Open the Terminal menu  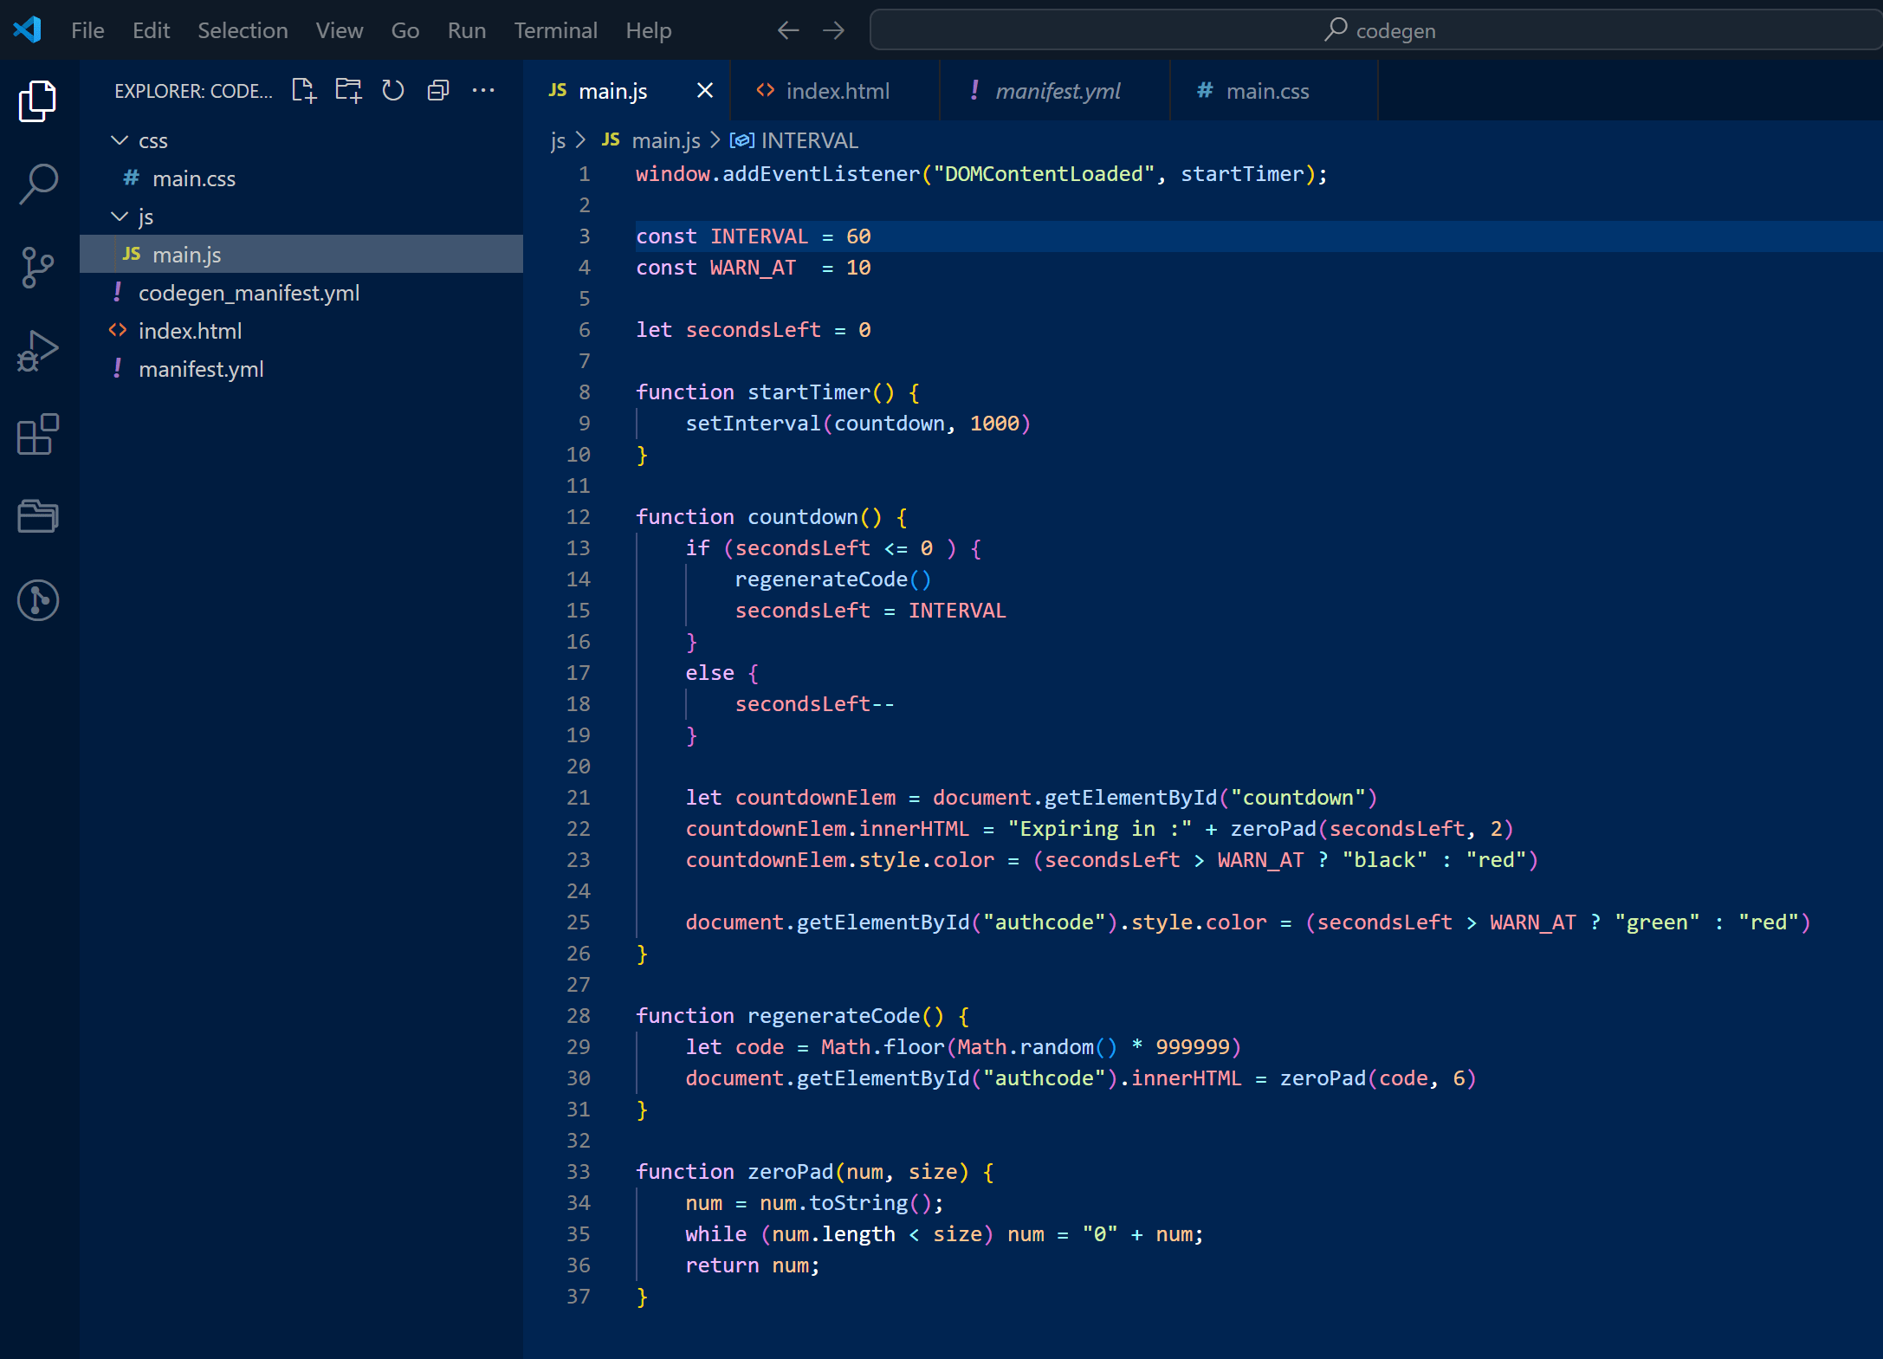555,29
